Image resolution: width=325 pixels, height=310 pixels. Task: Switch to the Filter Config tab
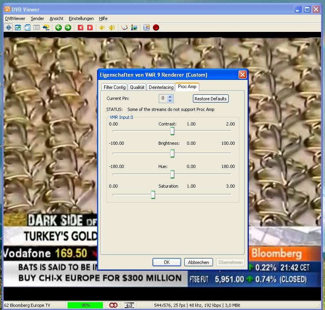point(115,87)
